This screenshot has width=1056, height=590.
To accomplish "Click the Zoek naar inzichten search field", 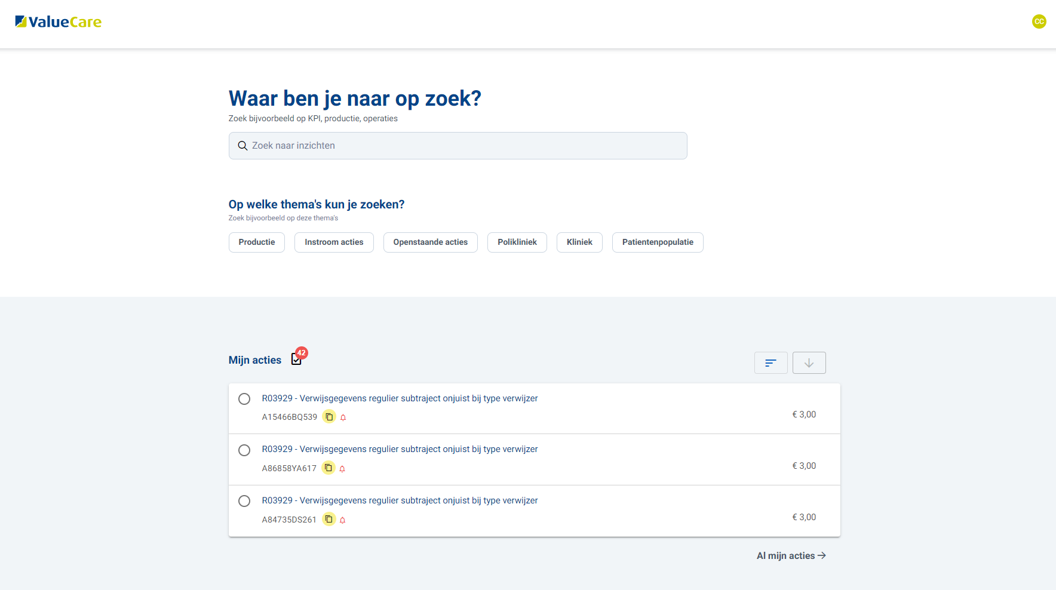I will tap(458, 146).
